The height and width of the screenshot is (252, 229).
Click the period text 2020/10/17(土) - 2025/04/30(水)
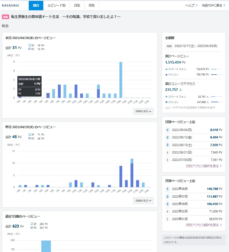point(196,46)
